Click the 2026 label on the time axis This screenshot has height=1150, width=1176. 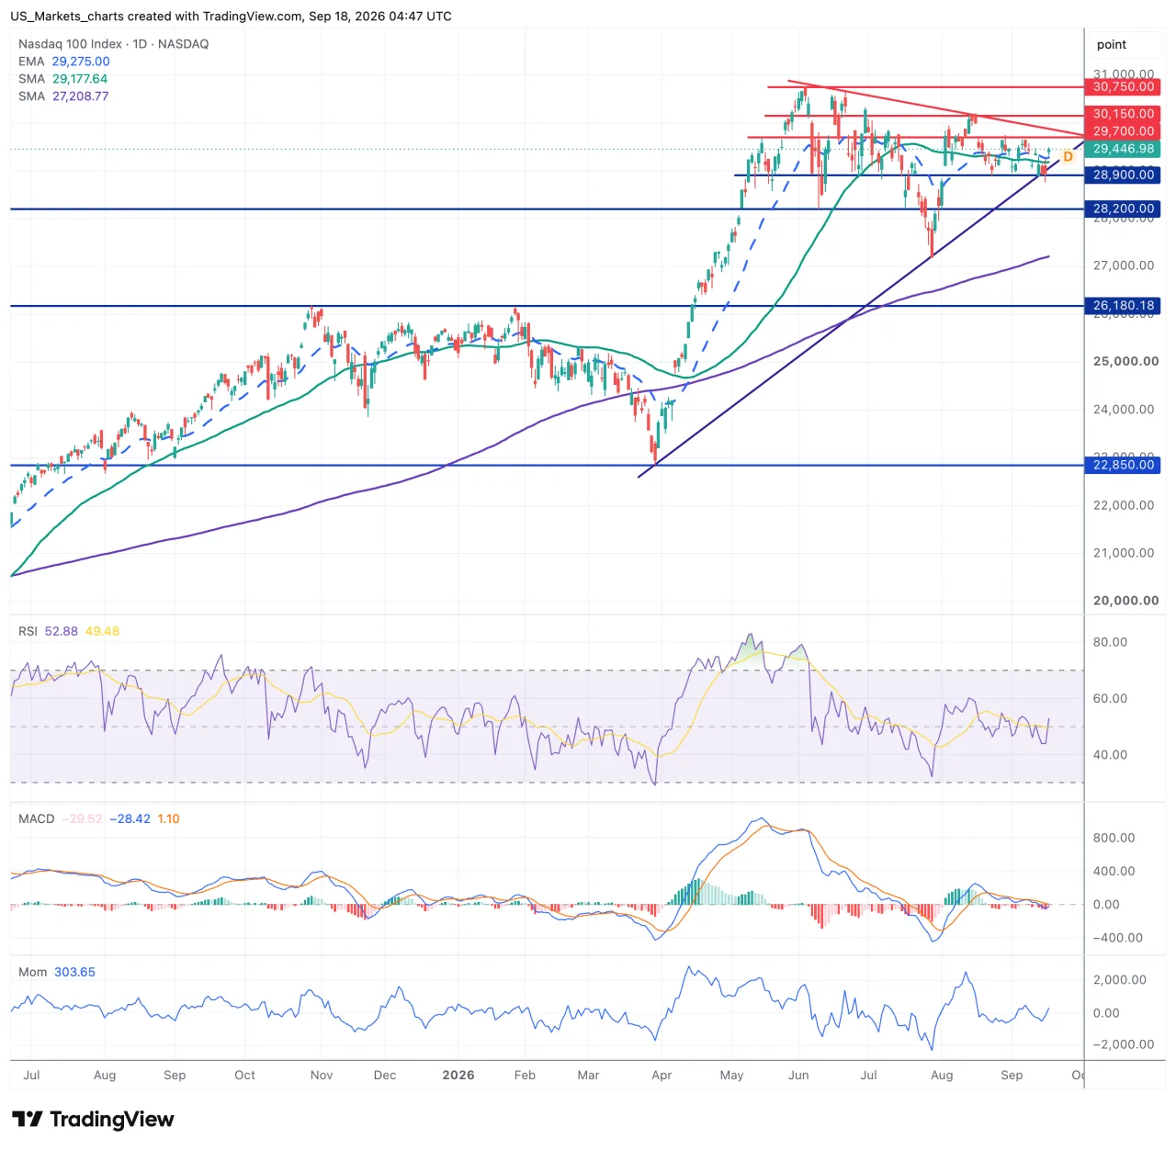coord(458,1076)
